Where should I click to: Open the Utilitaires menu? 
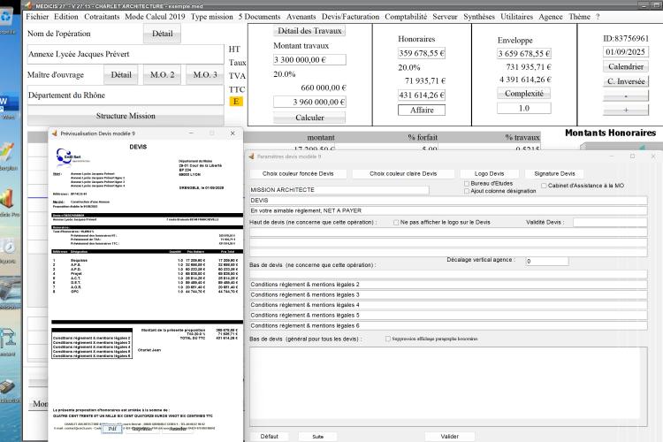(x=517, y=17)
